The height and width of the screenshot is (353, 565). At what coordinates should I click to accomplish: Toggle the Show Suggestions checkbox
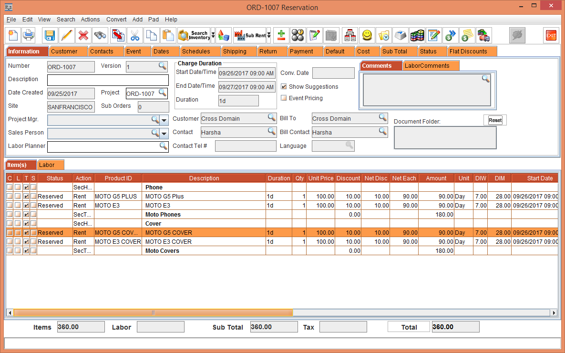click(x=284, y=87)
